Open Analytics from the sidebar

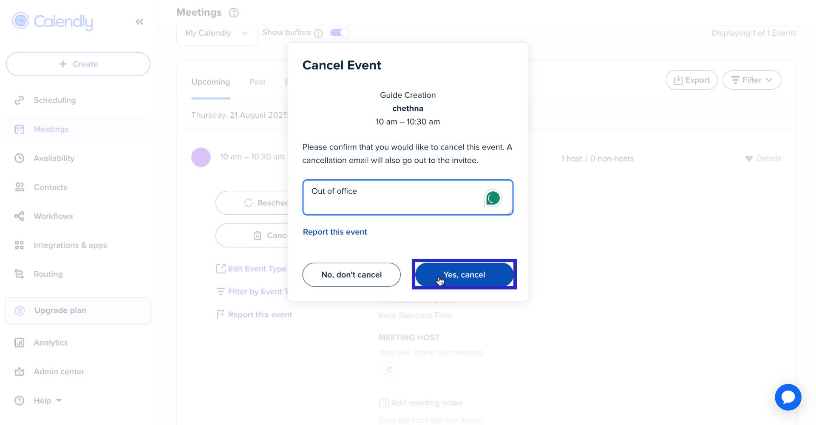[51, 343]
